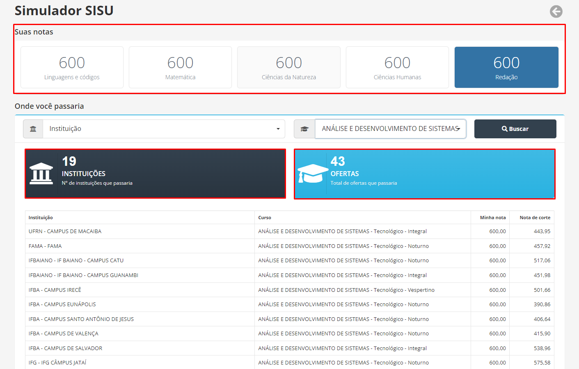Open the Instituição dropdown
This screenshot has width=579, height=369.
pos(164,129)
